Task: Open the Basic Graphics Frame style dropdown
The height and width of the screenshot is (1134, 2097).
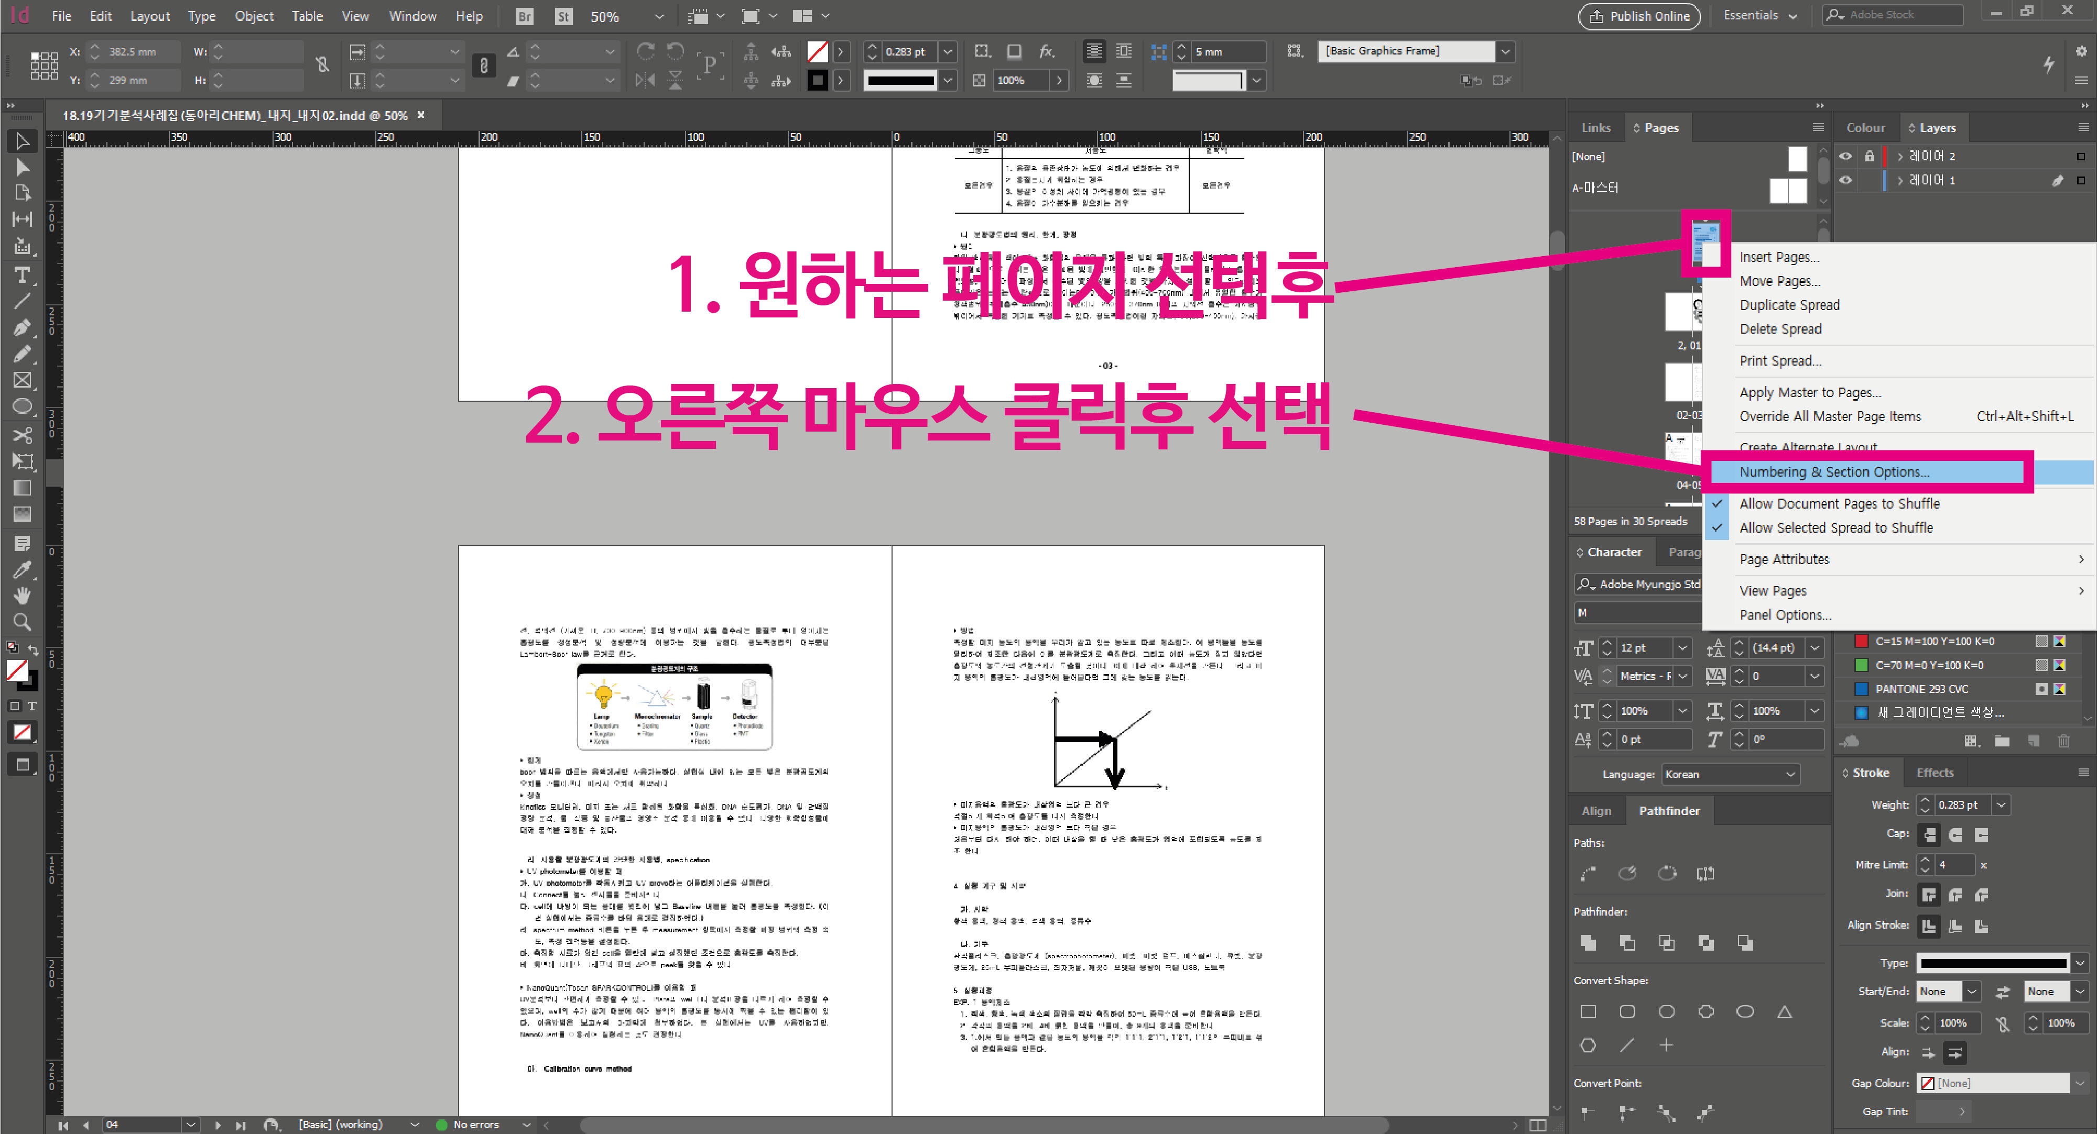Action: click(1505, 51)
